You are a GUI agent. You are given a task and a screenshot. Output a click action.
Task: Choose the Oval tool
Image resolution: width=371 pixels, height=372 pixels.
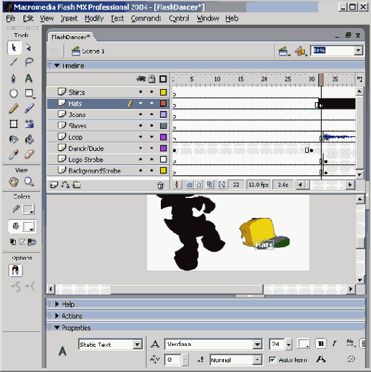14,93
